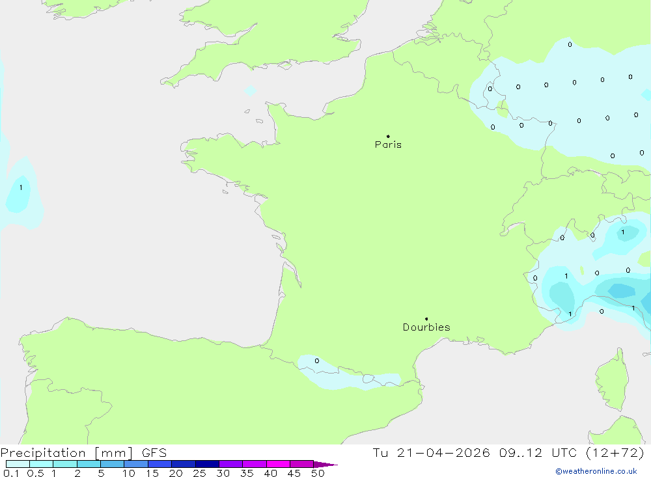Image resolution: width=651 pixels, height=477 pixels.
Task: Click the 1 mm value in Atlantic patch
Action: (21, 187)
